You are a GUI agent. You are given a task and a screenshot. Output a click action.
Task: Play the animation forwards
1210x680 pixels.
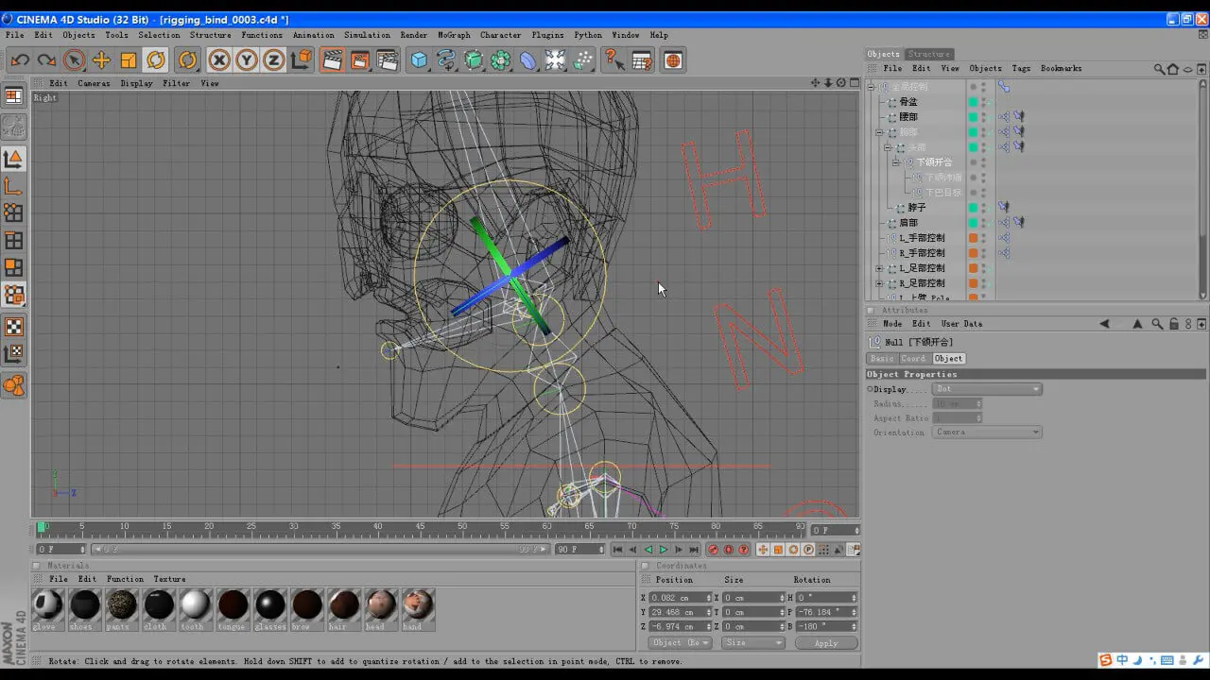pos(664,550)
